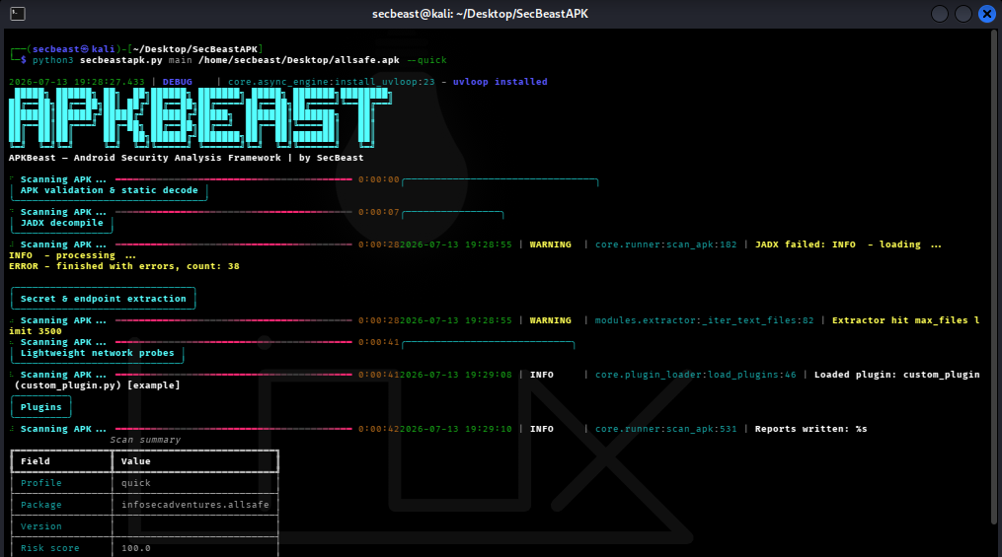Click the 'Value' table header cell
The height and width of the screenshot is (557, 1002).
[195, 461]
